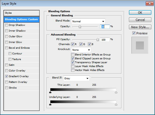This screenshot has width=155, height=115.
Task: Enable the Inner Shadow checkbox
Action: tap(6, 31)
